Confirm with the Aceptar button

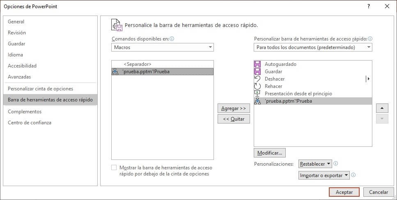(x=344, y=192)
